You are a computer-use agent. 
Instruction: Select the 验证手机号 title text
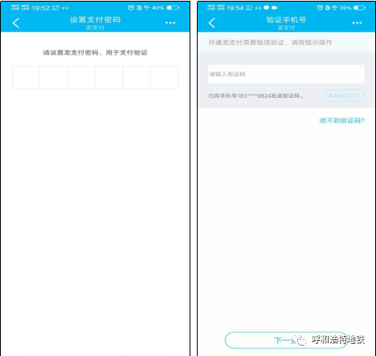(x=286, y=20)
